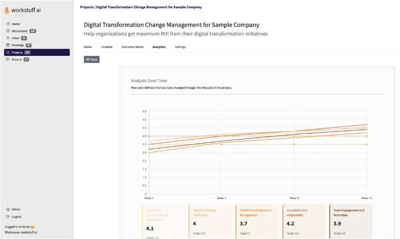Image resolution: width=400 pixels, height=239 pixels.
Task: Toggle the Leadership Communication Effectiveness theme card
Action: click(164, 221)
